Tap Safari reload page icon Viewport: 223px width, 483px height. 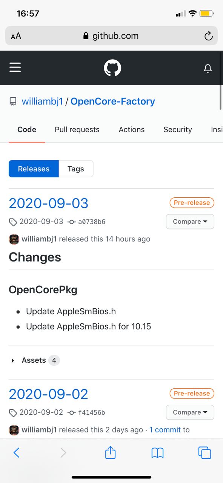tap(208, 36)
